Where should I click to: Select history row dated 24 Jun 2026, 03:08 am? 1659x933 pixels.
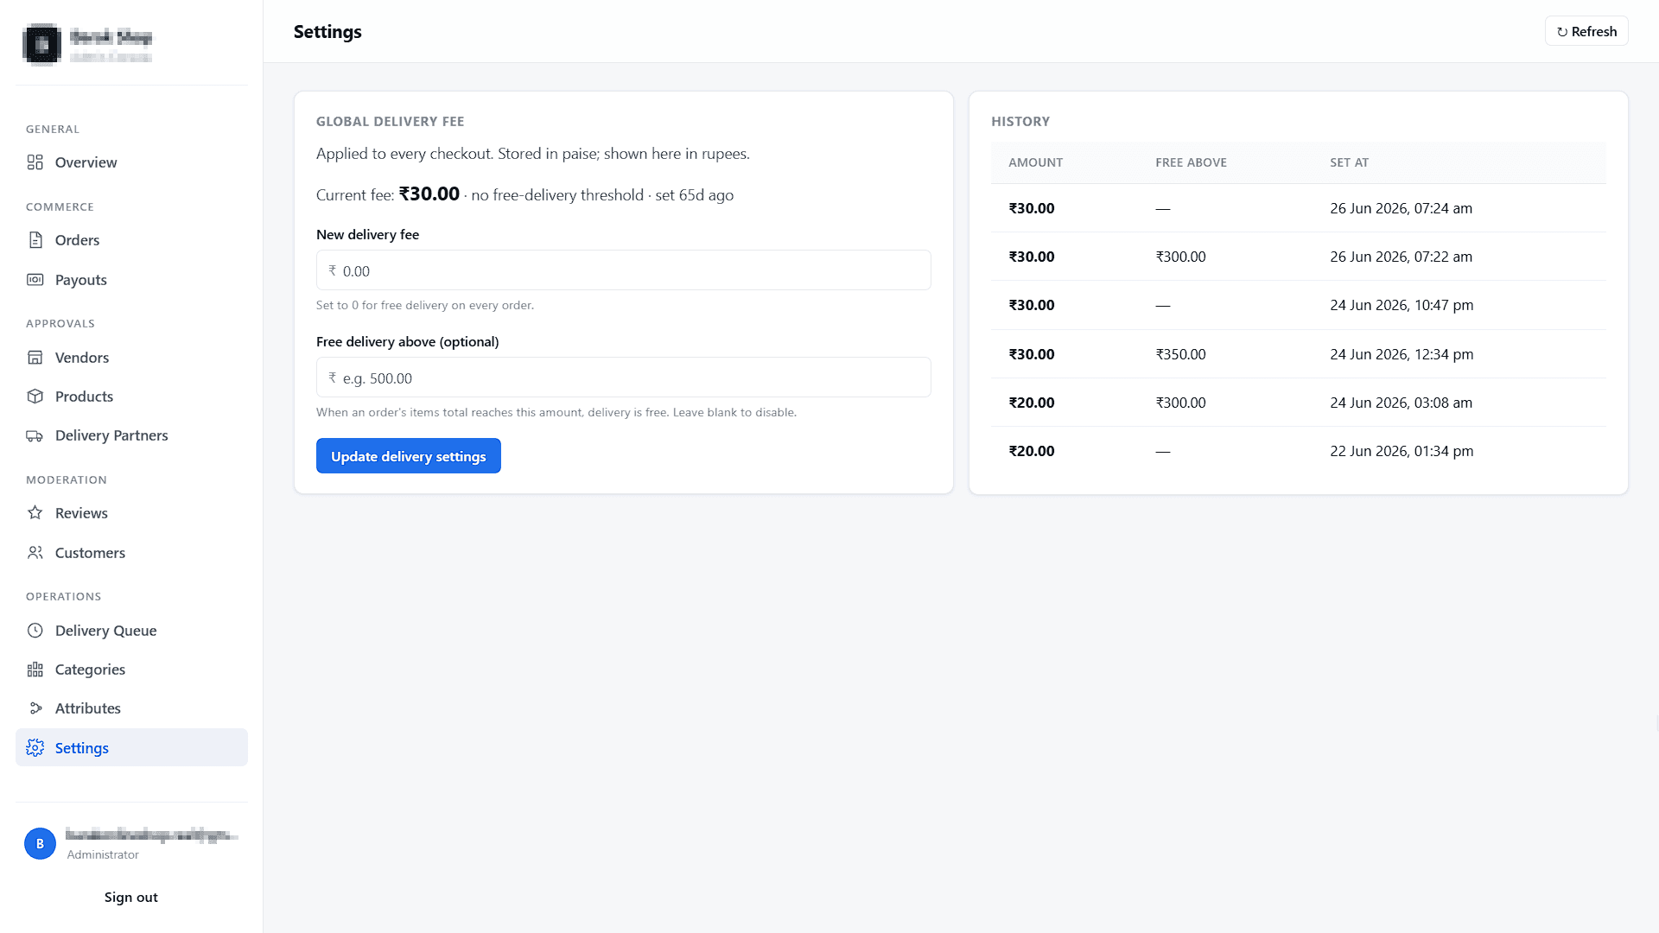tap(1299, 403)
